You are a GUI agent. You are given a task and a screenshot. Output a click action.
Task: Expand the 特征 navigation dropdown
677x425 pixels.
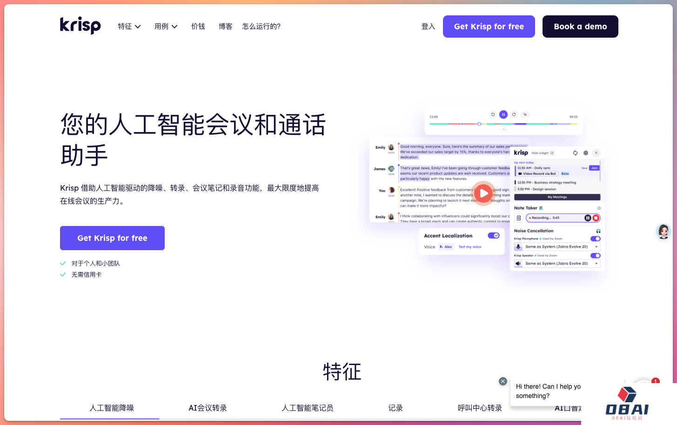point(129,27)
